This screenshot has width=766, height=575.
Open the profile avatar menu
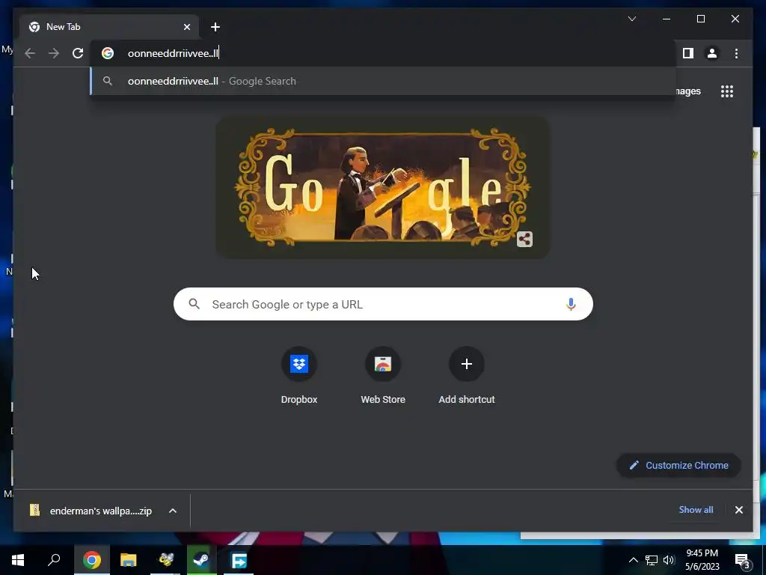(x=712, y=53)
